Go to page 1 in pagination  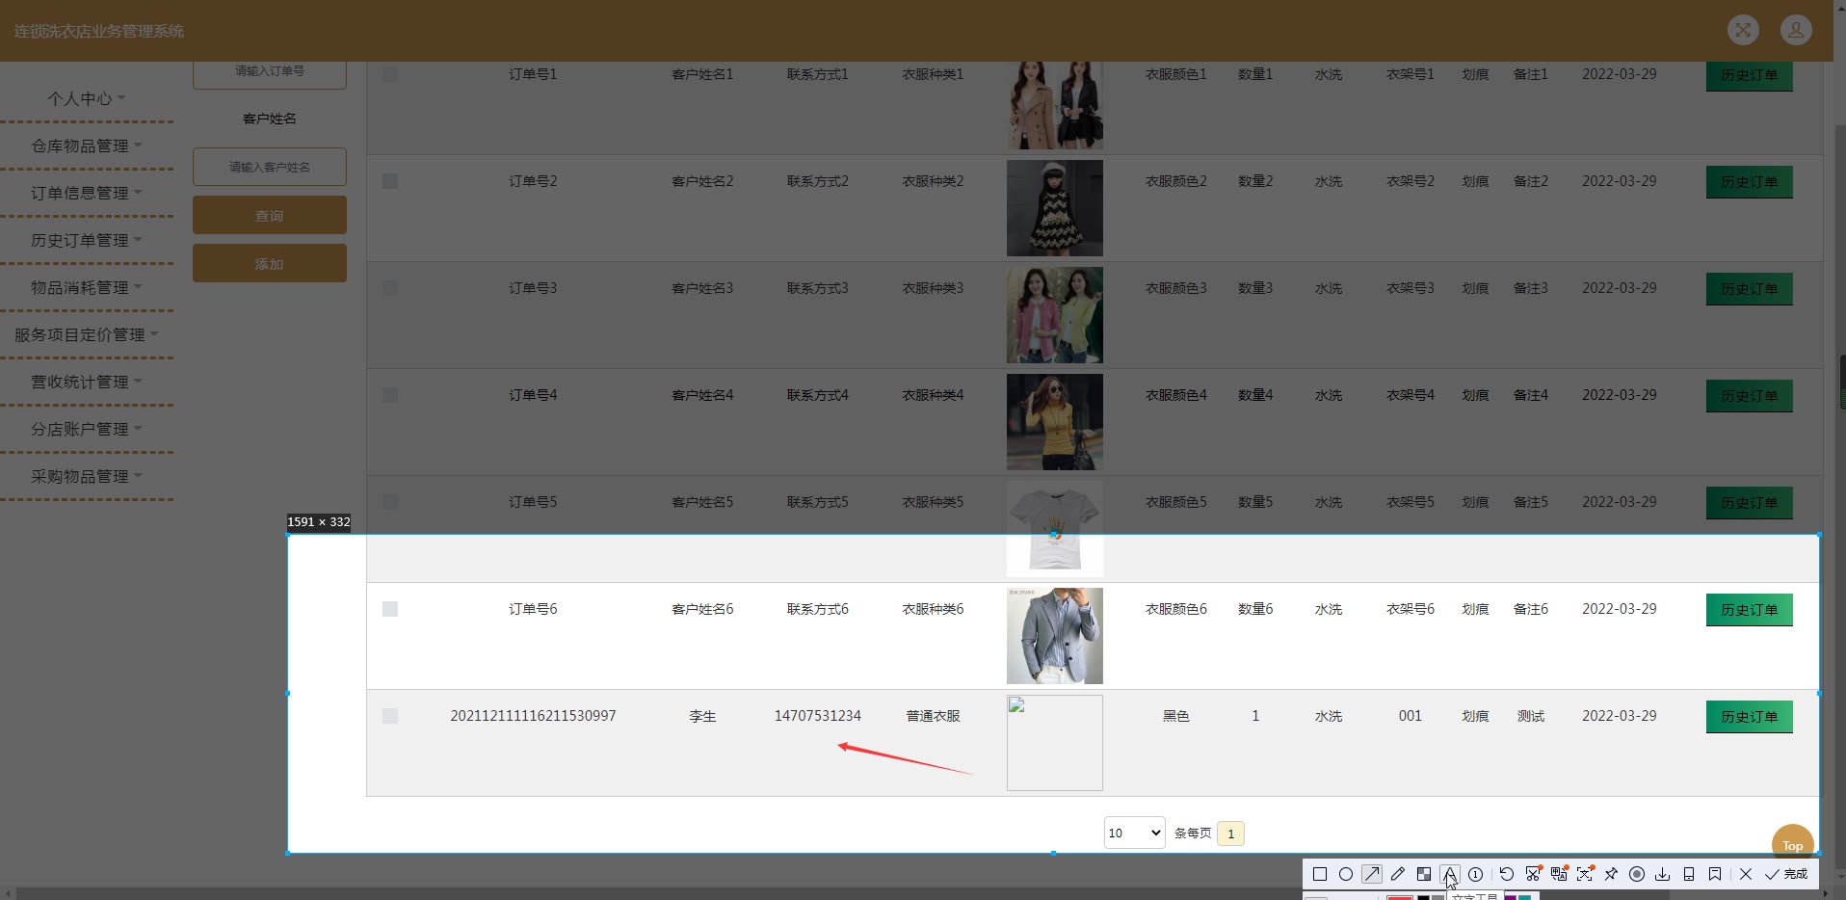(x=1230, y=834)
